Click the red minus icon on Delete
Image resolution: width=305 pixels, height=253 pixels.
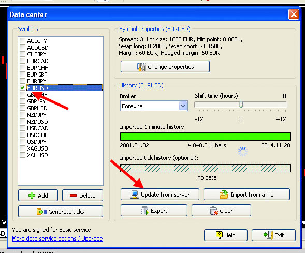coord(73,195)
